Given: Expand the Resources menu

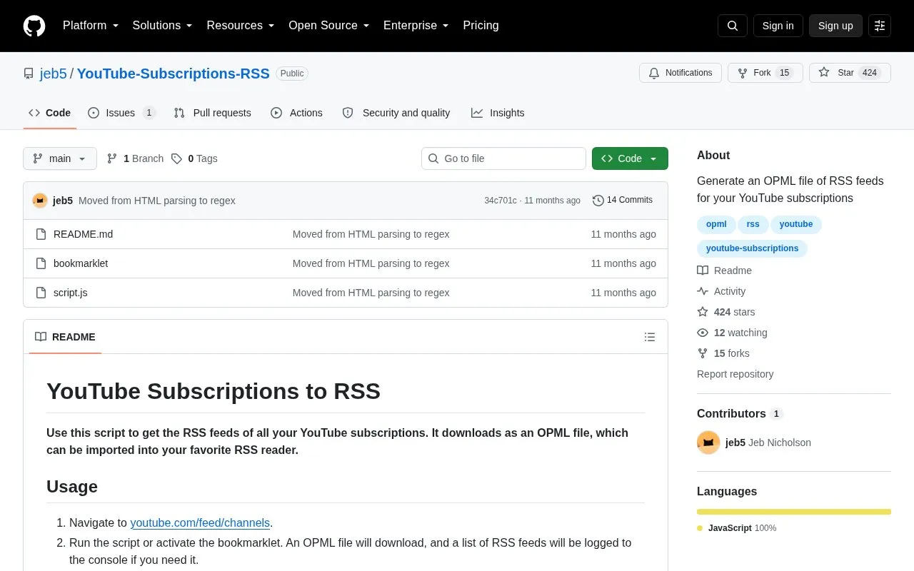Looking at the screenshot, I should [x=241, y=26].
